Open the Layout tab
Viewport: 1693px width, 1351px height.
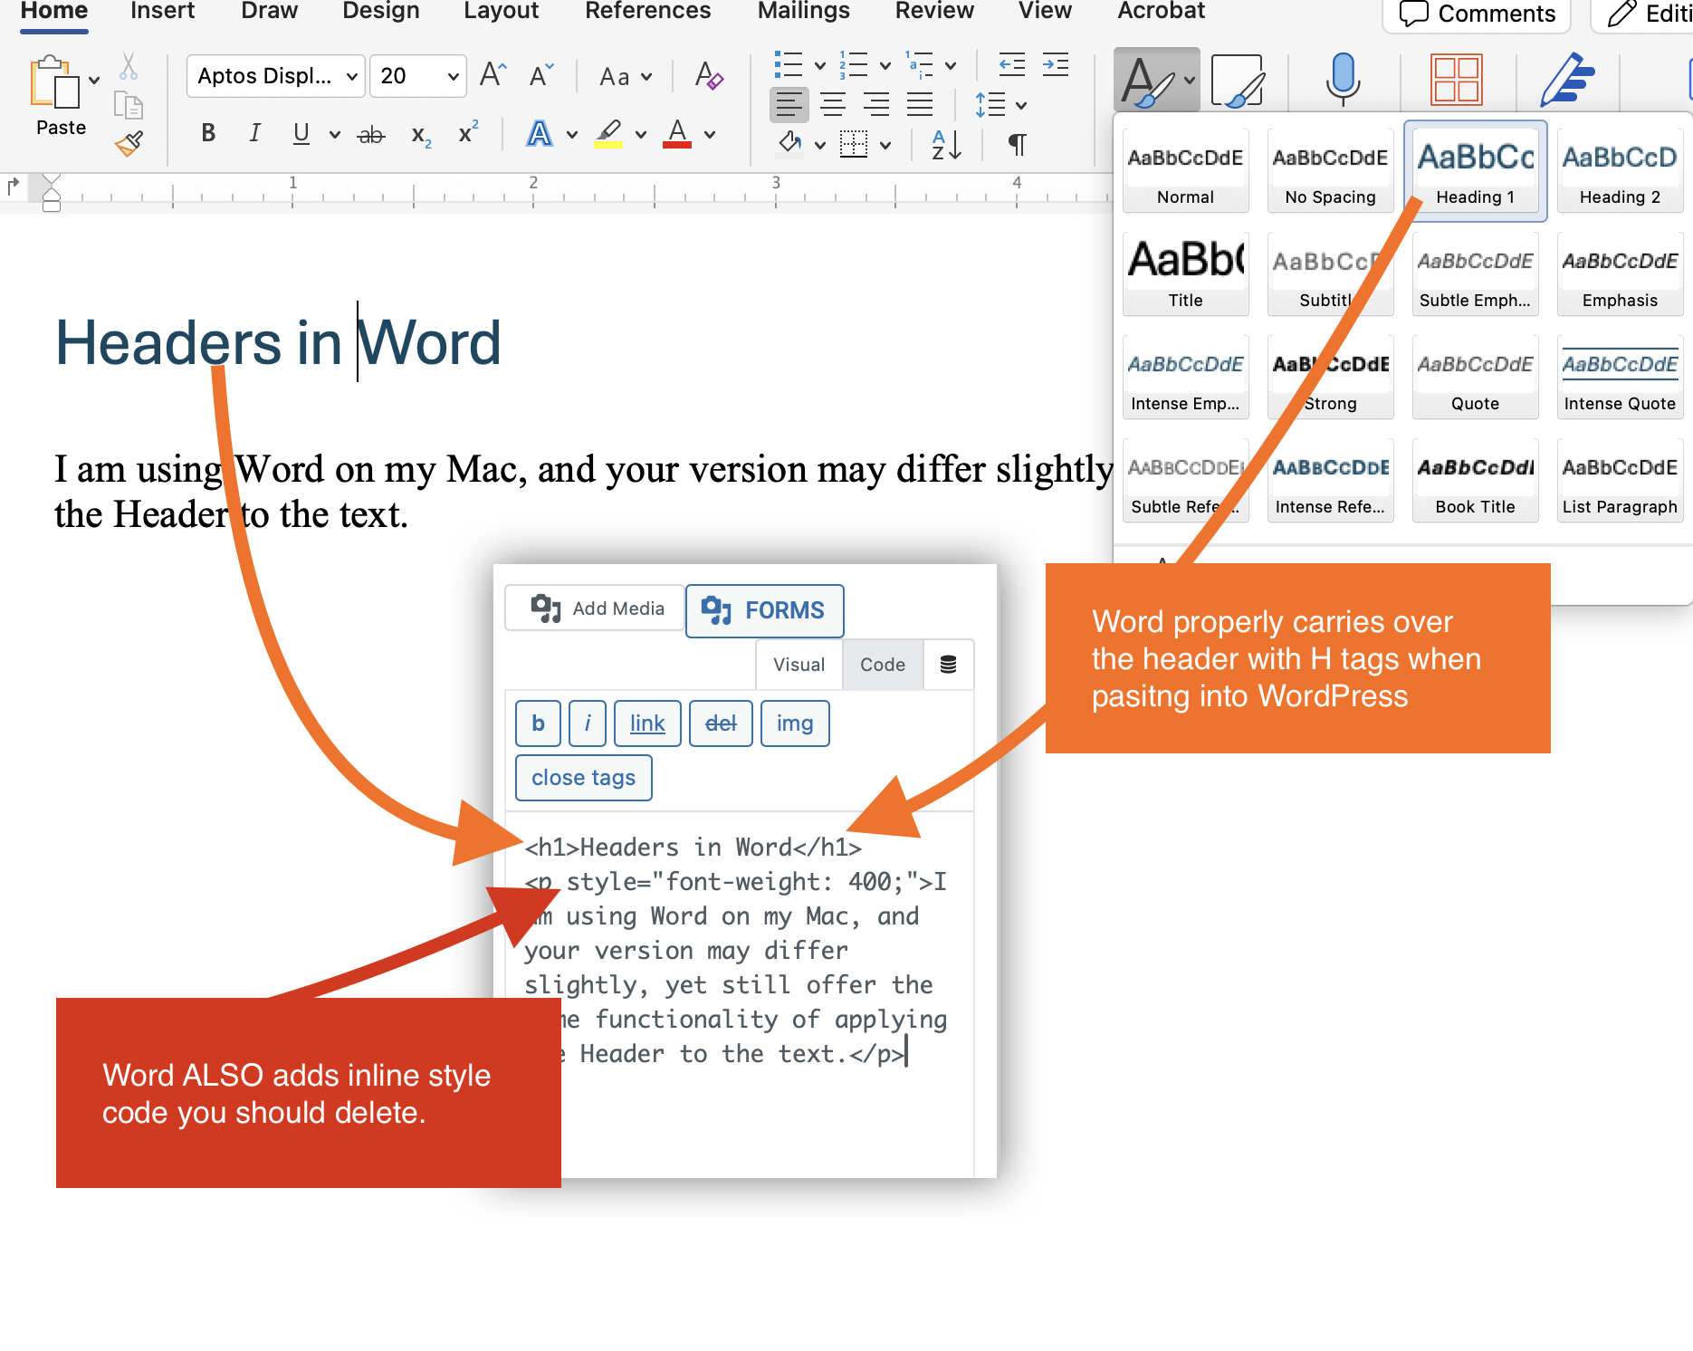[x=501, y=11]
